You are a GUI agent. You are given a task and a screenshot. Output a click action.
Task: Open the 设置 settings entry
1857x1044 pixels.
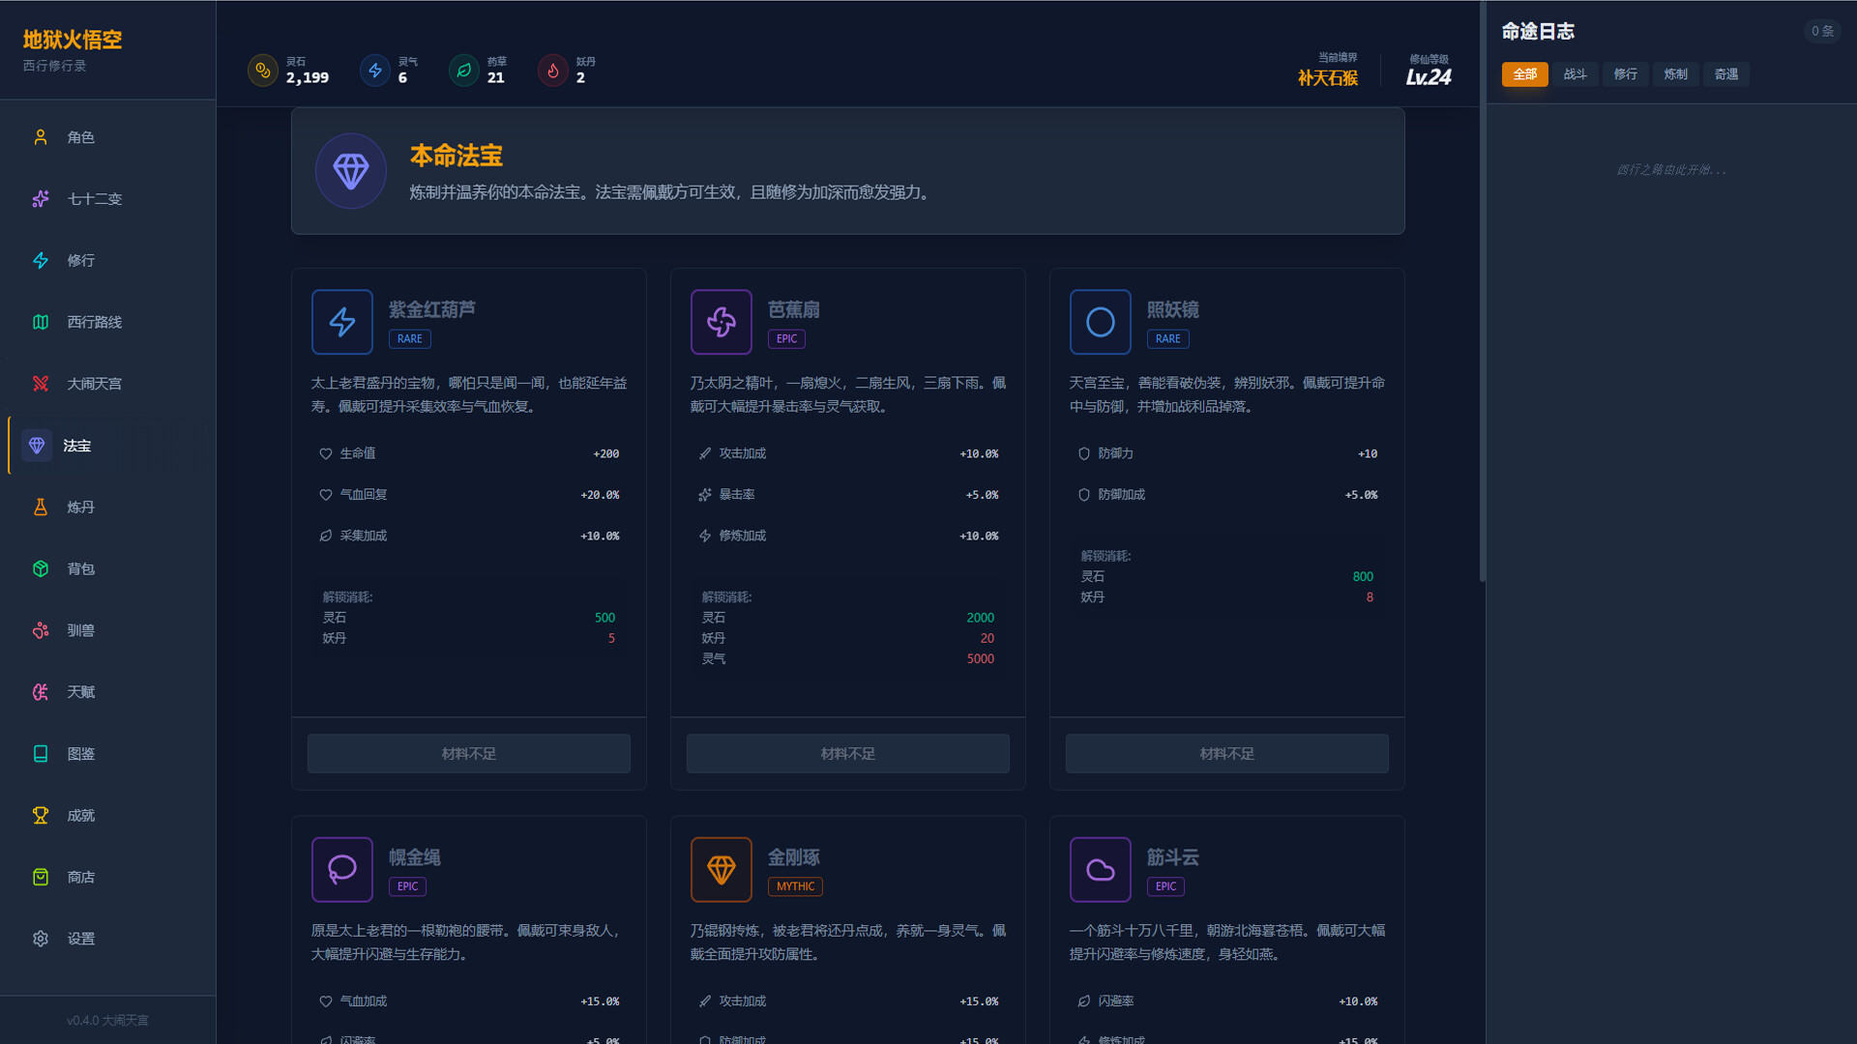click(40, 938)
